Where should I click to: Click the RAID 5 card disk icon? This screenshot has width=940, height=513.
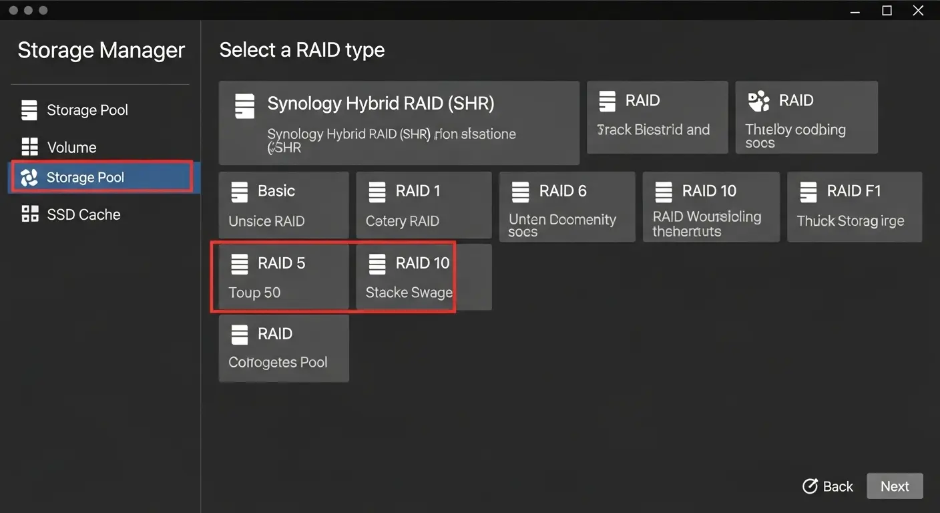tap(240, 264)
